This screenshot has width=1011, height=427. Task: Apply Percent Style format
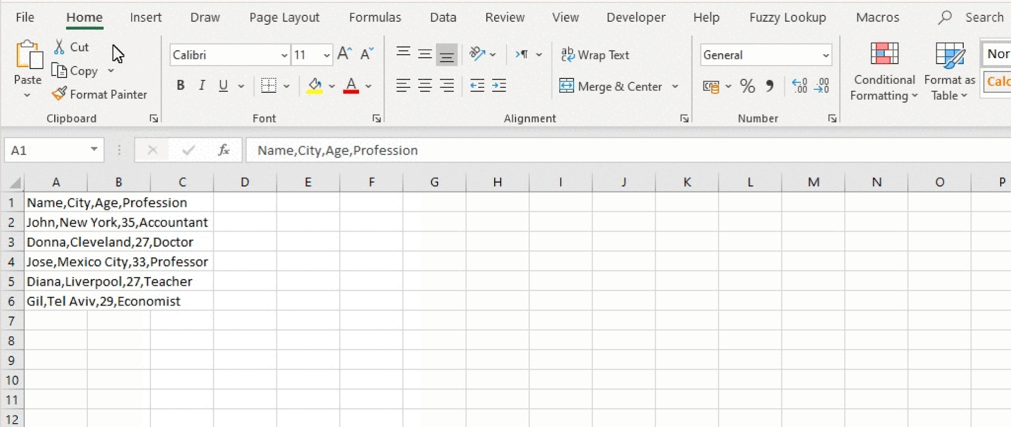point(748,86)
